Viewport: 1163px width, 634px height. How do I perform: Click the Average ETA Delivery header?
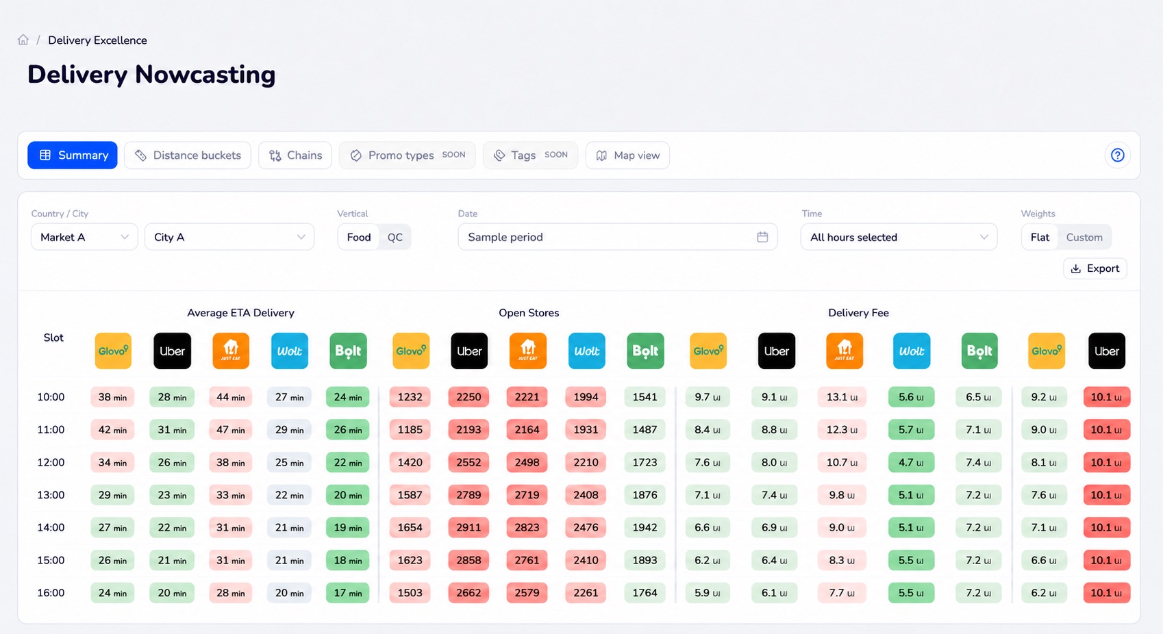tap(240, 313)
